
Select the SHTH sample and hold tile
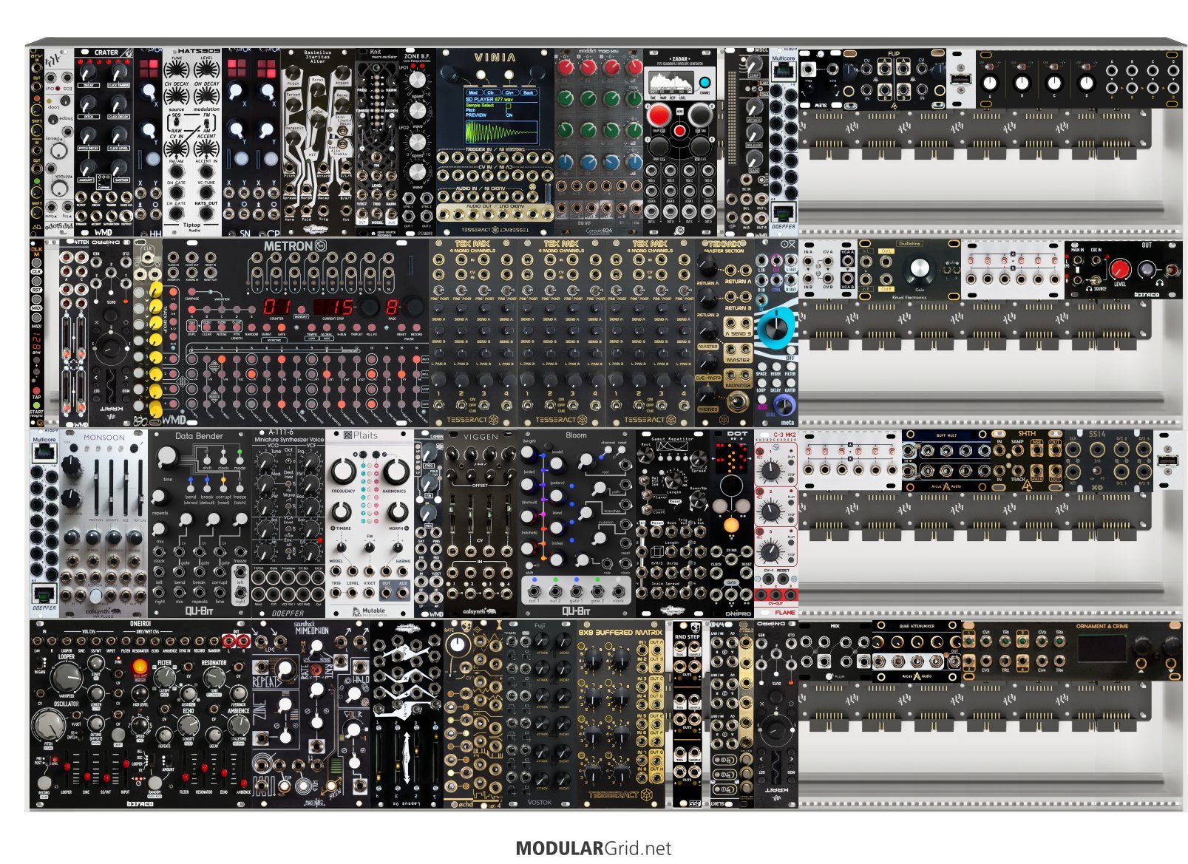coord(1028,460)
